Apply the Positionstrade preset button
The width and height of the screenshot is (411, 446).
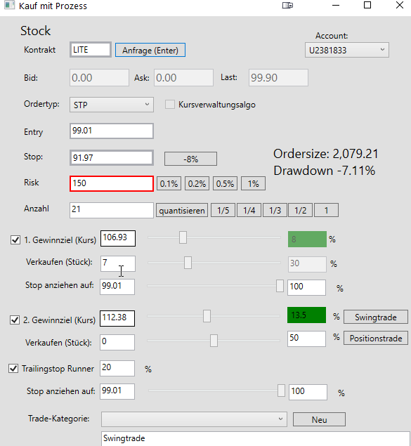(x=376, y=338)
